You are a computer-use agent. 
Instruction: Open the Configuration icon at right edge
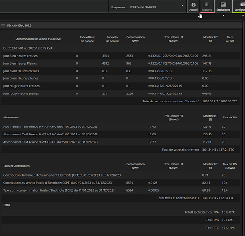[242, 5]
